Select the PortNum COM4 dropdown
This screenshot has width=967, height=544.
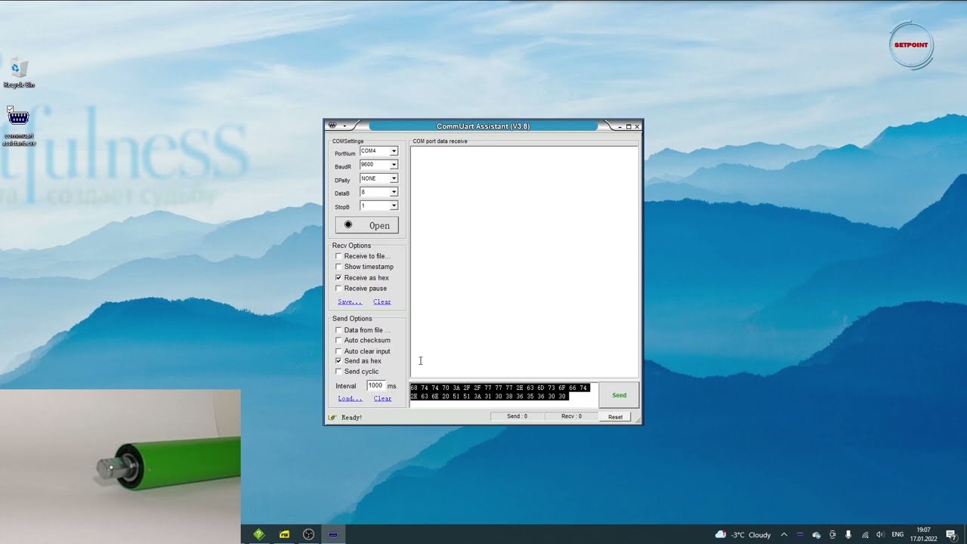pyautogui.click(x=378, y=151)
